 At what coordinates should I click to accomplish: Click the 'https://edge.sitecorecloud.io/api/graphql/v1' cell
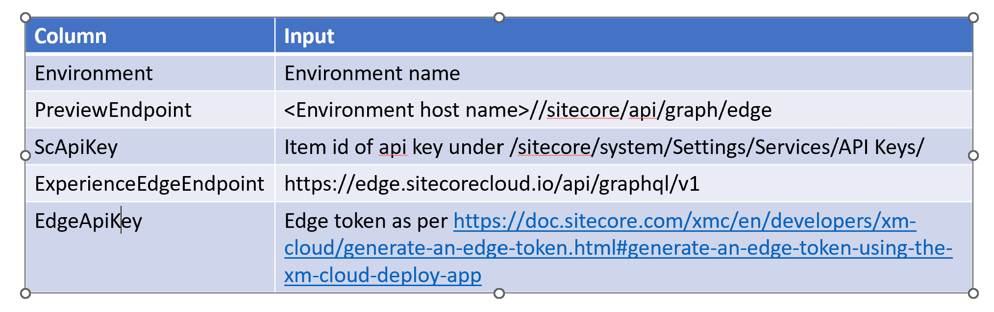624,183
